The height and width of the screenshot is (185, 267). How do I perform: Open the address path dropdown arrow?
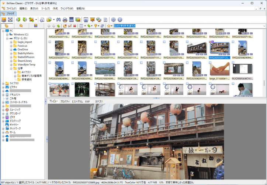coord(264,26)
